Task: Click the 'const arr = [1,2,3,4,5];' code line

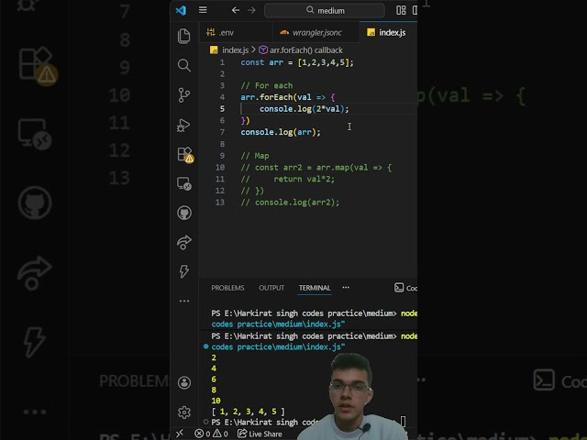Action: [297, 62]
